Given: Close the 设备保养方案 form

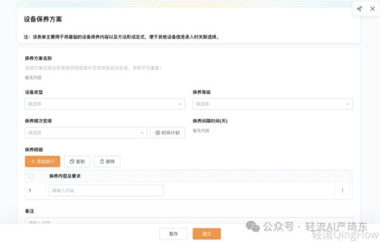Looking at the screenshot, I should click(372, 9).
